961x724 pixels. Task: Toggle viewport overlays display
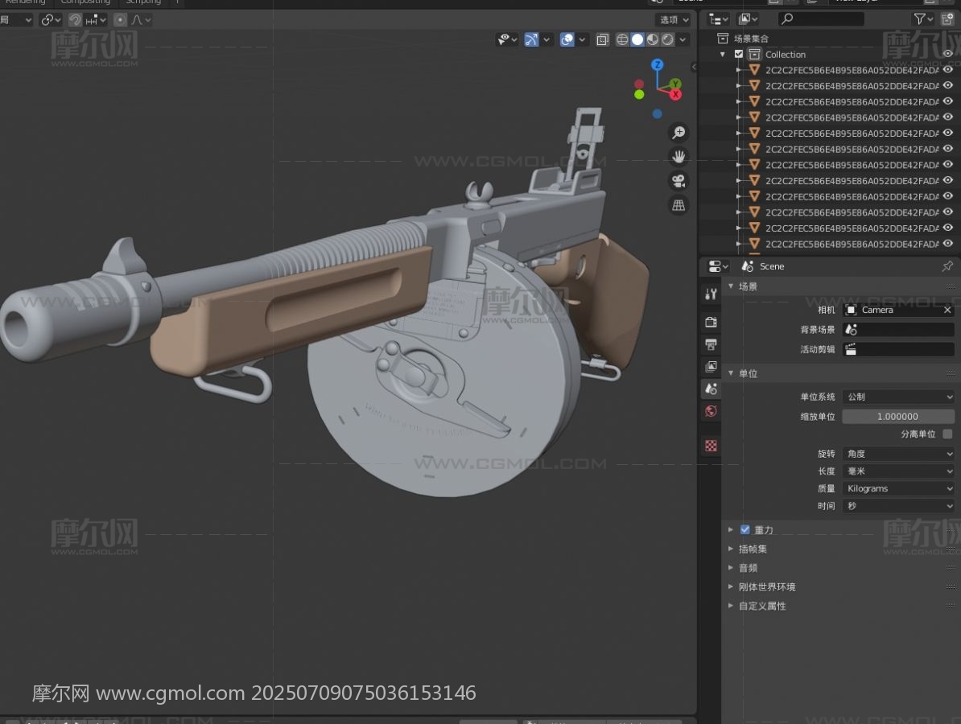pos(567,39)
